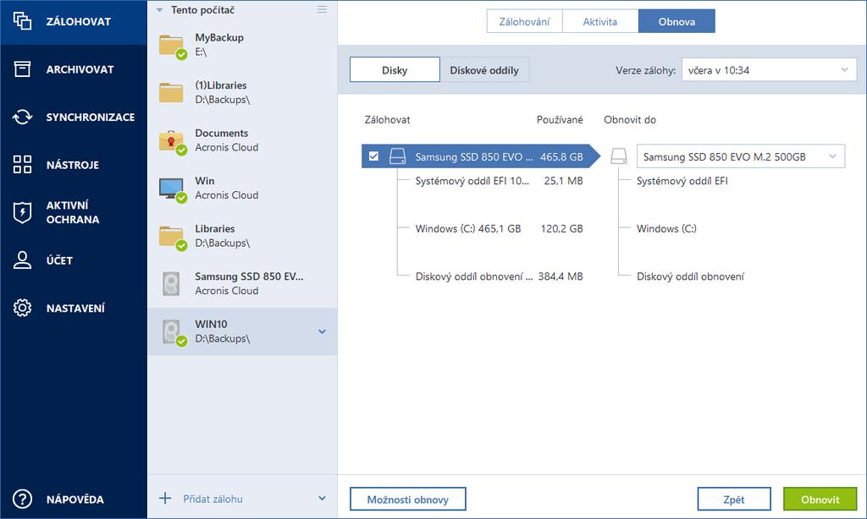This screenshot has height=519, width=867.
Task: Click the Documents Acronis Cloud entry text
Action: click(x=227, y=140)
